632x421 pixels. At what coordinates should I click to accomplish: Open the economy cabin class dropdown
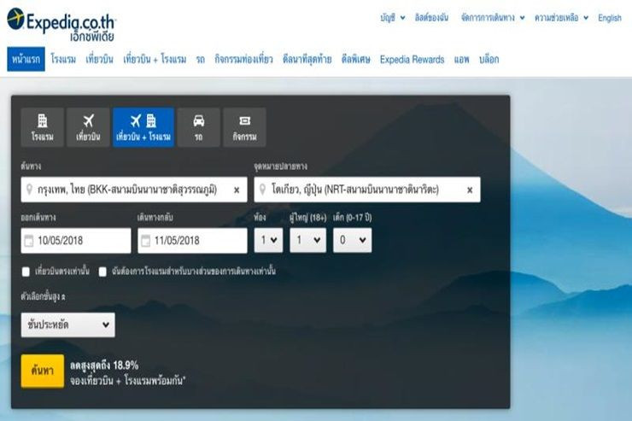pos(67,325)
